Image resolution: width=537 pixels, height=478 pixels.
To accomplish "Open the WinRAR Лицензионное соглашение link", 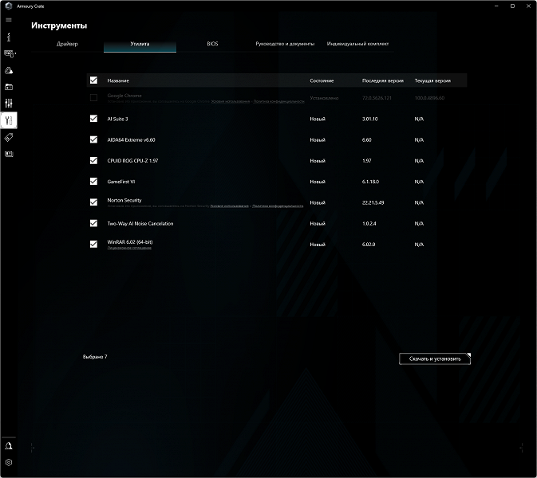I will point(129,249).
